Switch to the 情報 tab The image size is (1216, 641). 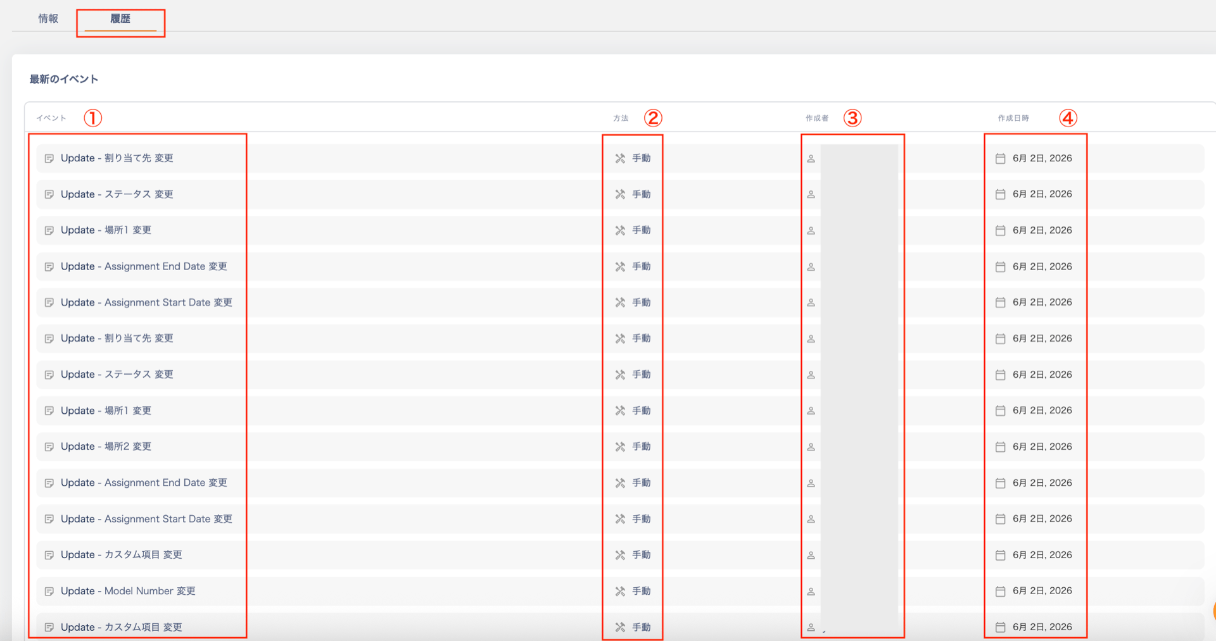coord(48,18)
